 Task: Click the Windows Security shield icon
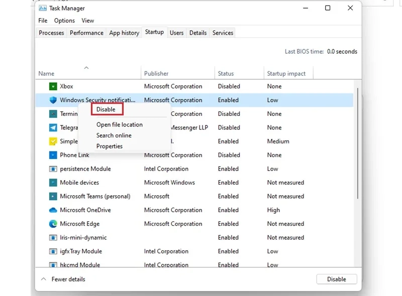[53, 100]
